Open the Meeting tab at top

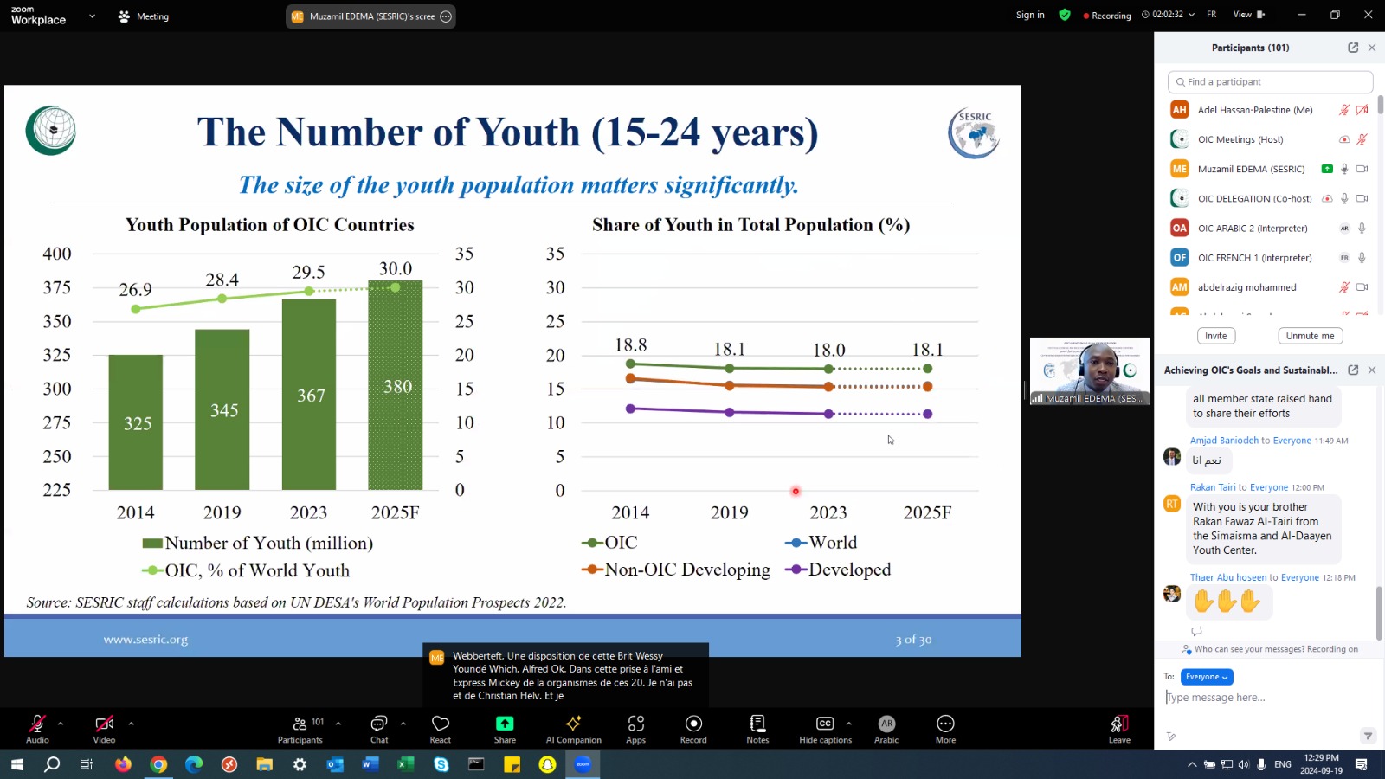144,16
